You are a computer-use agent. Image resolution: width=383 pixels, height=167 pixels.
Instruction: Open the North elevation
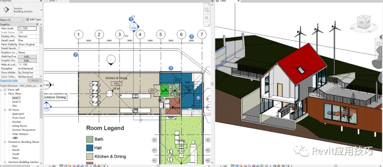point(16,150)
